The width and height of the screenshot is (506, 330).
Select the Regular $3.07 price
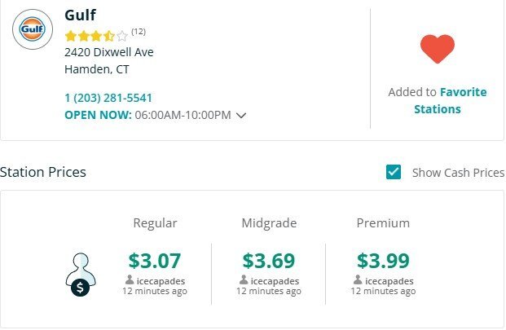(x=155, y=261)
